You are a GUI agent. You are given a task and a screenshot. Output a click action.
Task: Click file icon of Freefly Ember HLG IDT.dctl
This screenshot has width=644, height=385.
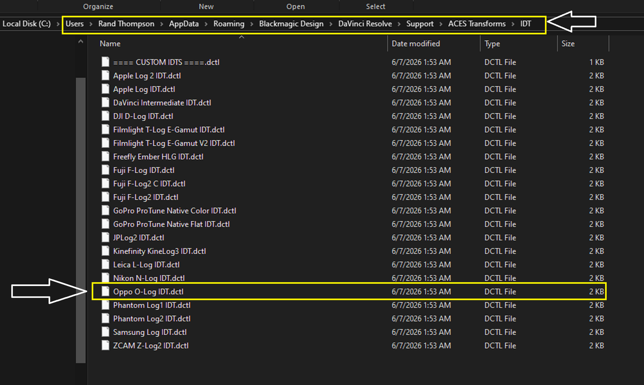(105, 156)
